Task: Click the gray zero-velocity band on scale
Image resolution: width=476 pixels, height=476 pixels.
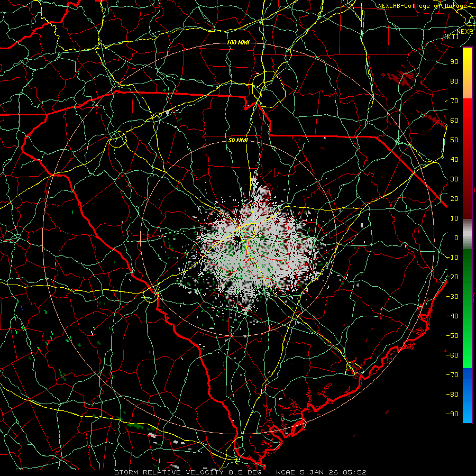Action: tap(467, 234)
